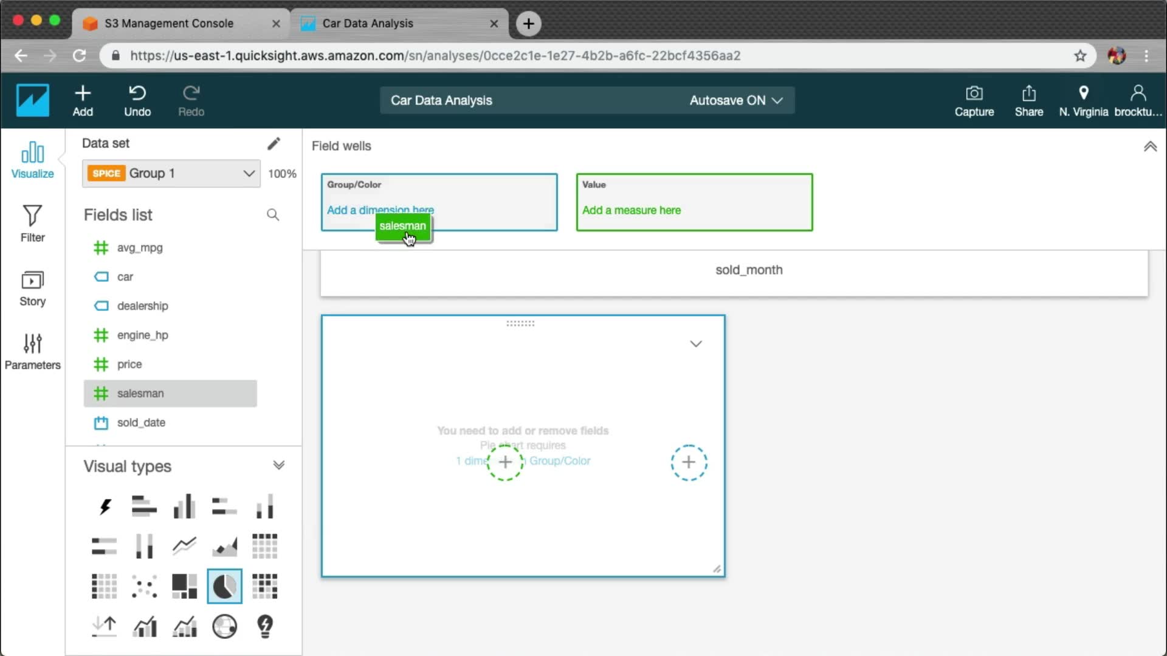This screenshot has height=656, width=1167.
Task: Choose the line chart visual type
Action: (x=184, y=545)
